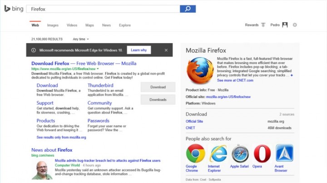
Task: Open the Opera icon
Action: 262,153
